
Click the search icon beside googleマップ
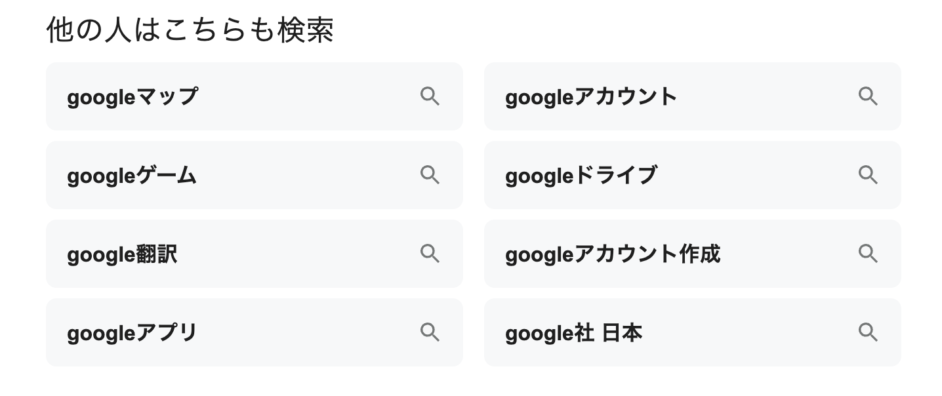[x=430, y=96]
